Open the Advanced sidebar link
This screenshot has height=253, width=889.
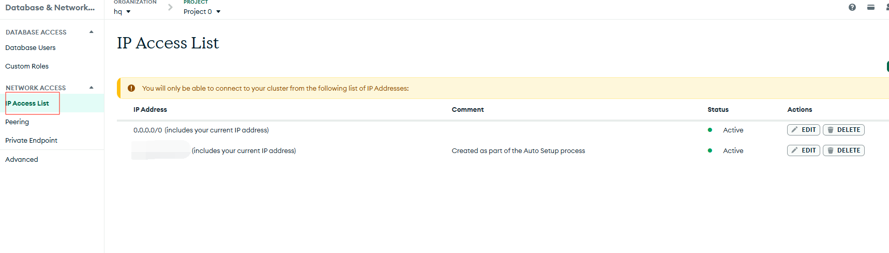coord(22,160)
